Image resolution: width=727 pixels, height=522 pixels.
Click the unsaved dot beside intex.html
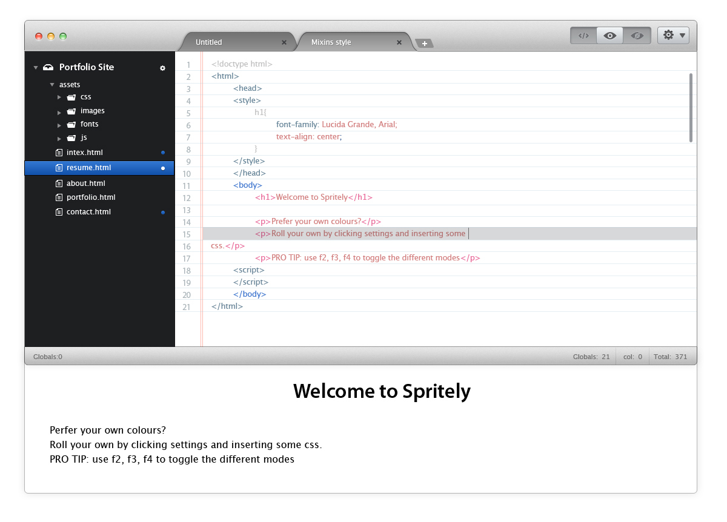(163, 153)
